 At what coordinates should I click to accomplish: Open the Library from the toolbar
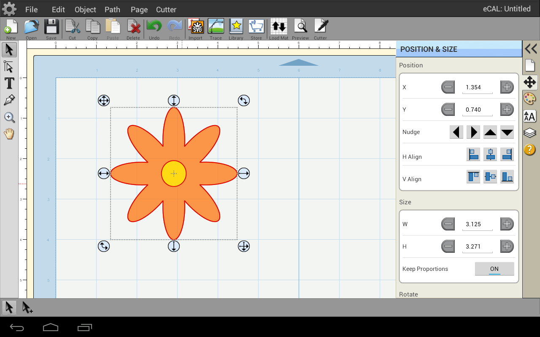click(236, 28)
